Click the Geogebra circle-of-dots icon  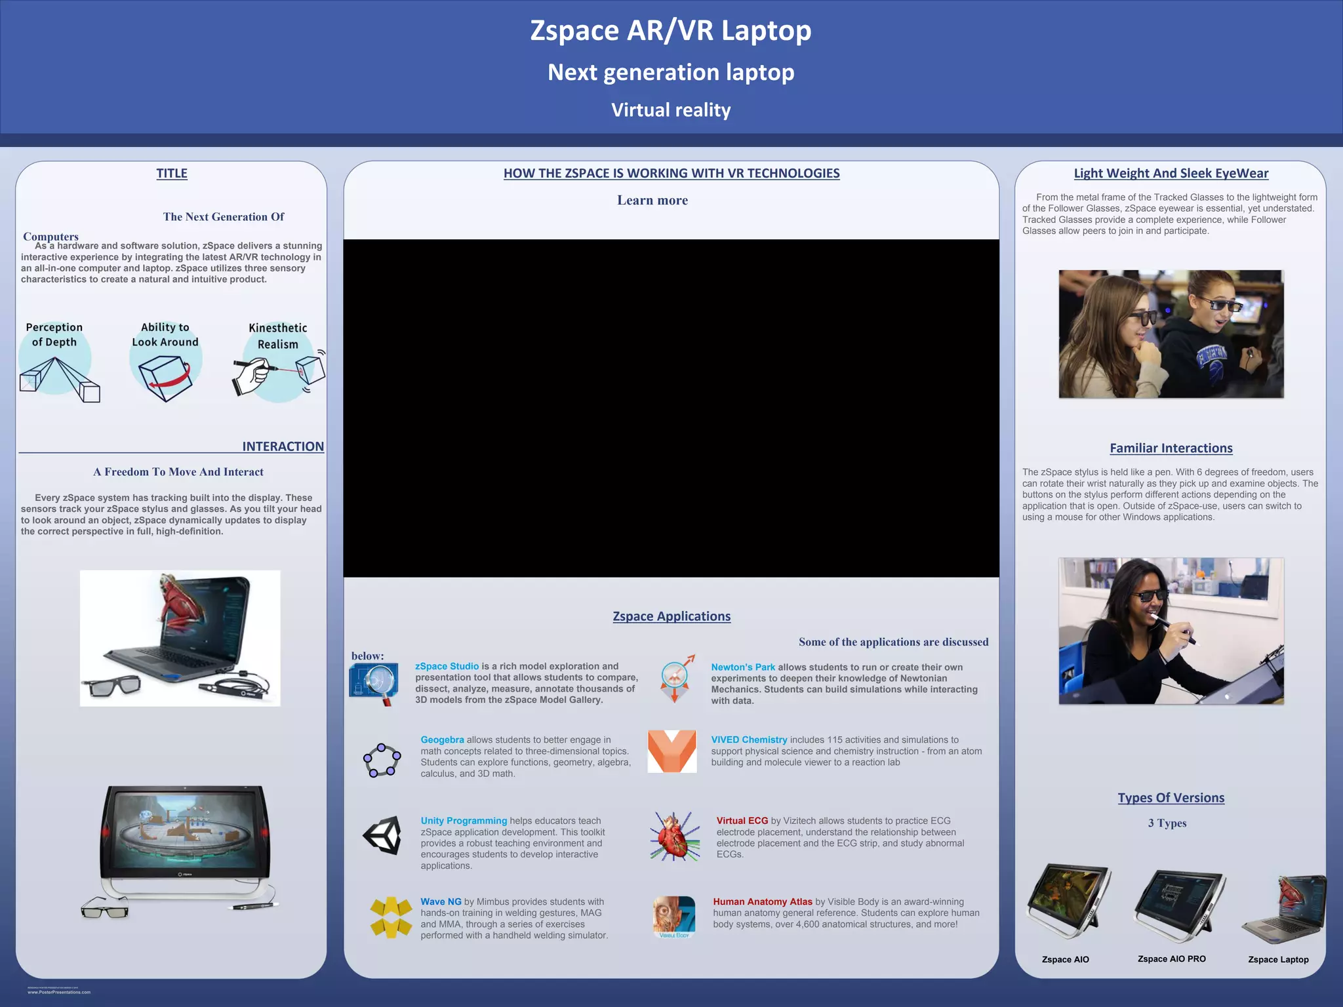click(x=382, y=760)
